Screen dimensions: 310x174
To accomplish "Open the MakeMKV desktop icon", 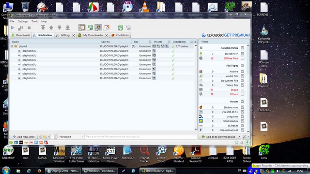I will 8,153.
